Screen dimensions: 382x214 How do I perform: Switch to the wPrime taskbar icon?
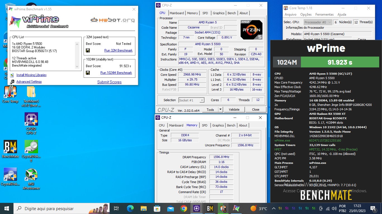tap(237, 208)
